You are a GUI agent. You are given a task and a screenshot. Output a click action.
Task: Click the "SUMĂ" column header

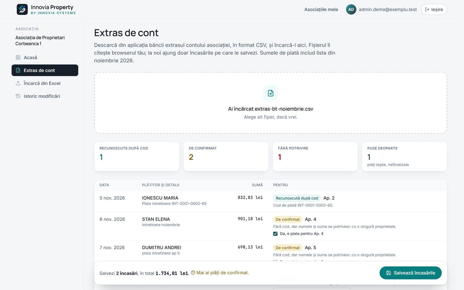[x=257, y=185]
